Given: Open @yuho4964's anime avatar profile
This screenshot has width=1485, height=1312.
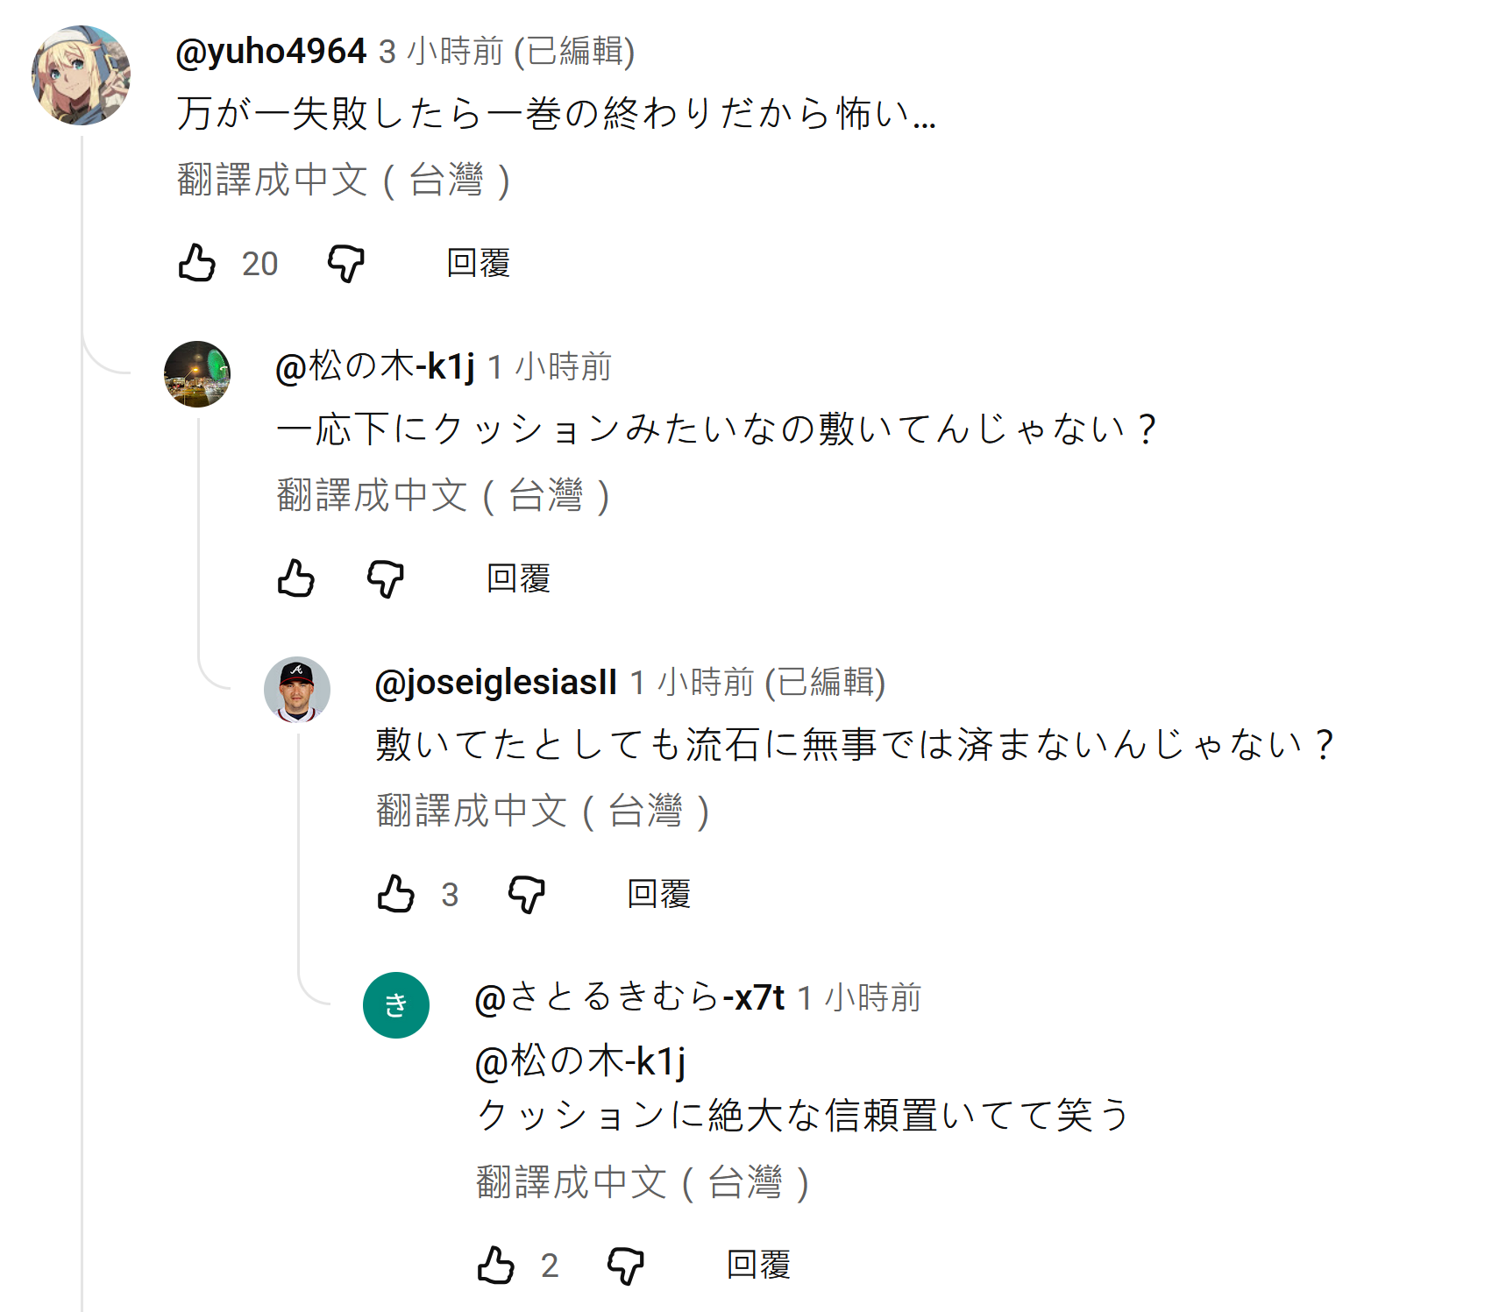Looking at the screenshot, I should point(81,75).
